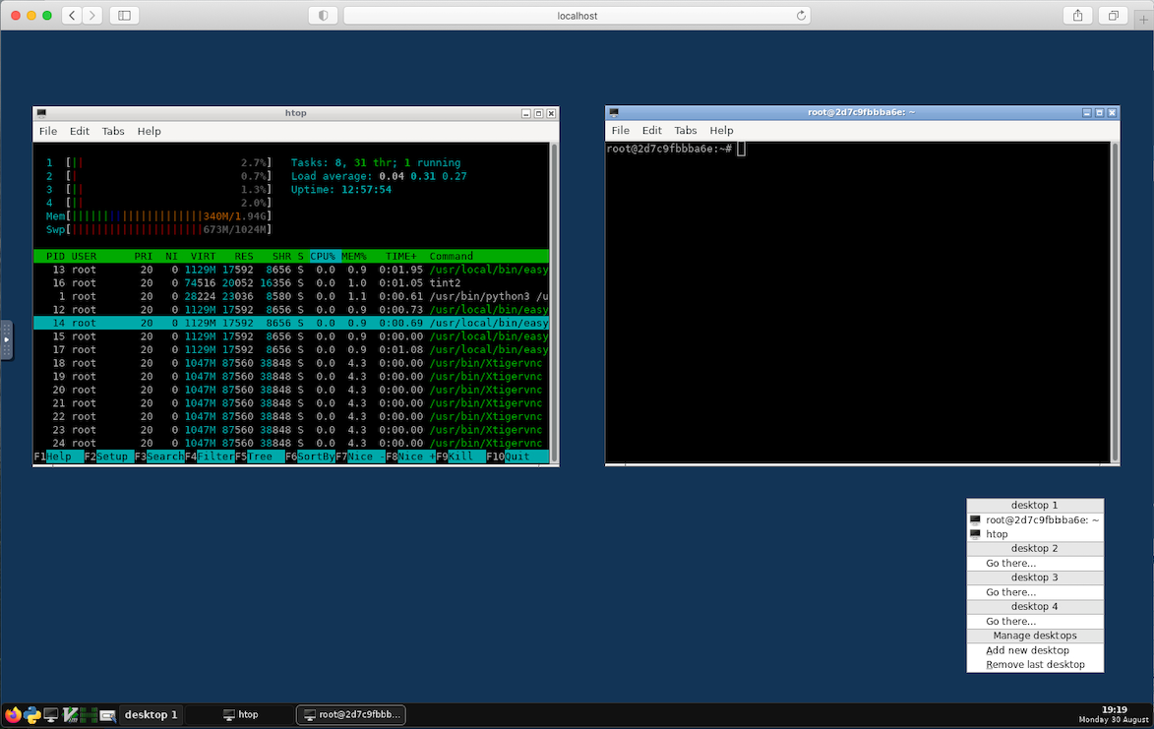Screen dimensions: 1154x729
Task: Minimize the htop window
Action: (526, 113)
